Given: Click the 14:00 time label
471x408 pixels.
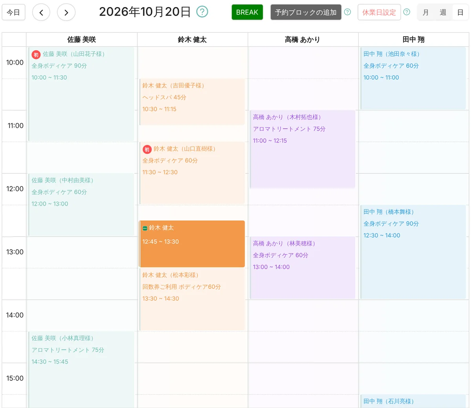Looking at the screenshot, I should point(15,315).
